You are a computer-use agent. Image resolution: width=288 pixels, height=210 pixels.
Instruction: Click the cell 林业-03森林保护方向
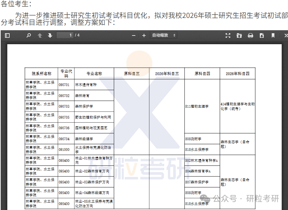tap(94, 182)
